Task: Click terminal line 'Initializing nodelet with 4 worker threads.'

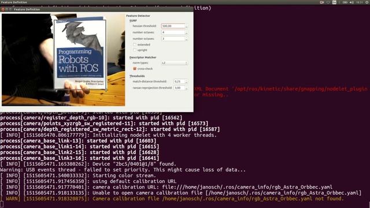Action: point(108,135)
